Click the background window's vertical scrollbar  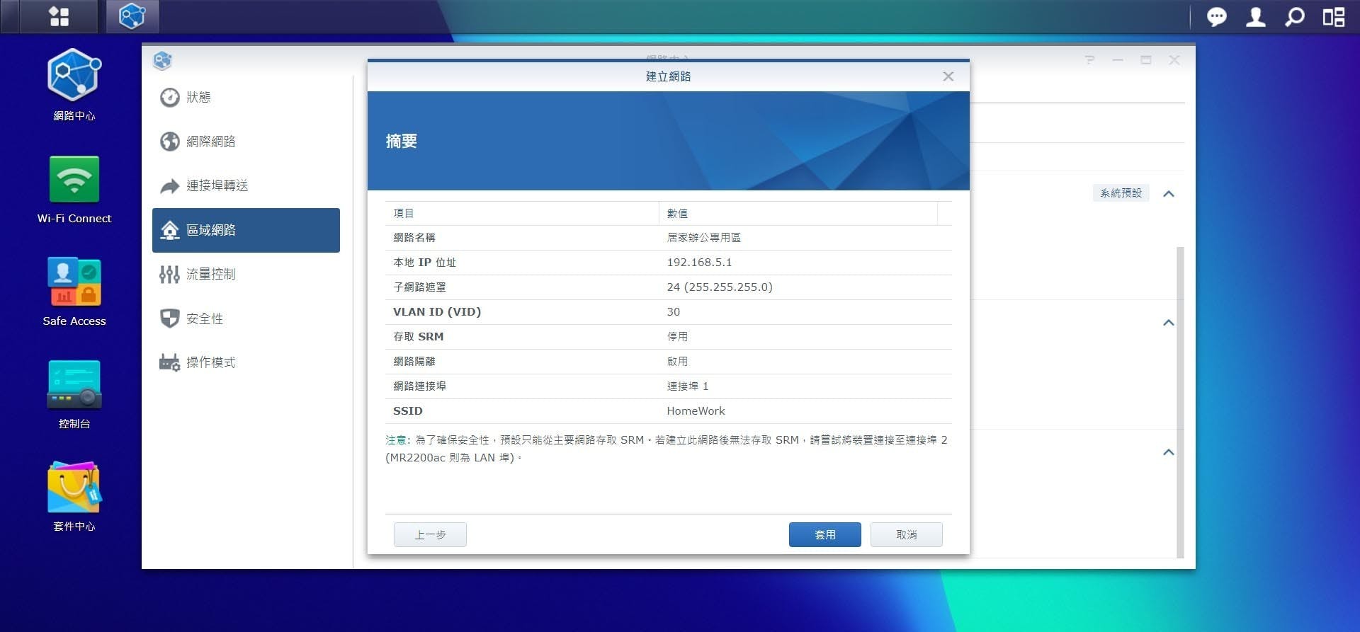(1180, 402)
